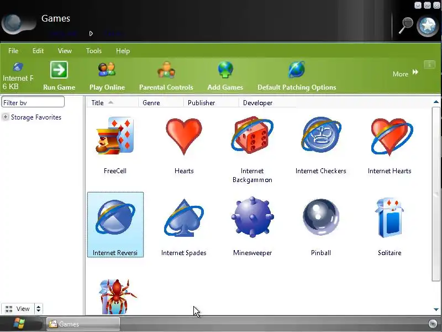Select the Internet Spades icon

coord(184,217)
